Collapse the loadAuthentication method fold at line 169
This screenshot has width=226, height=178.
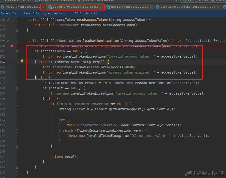tap(17, 41)
